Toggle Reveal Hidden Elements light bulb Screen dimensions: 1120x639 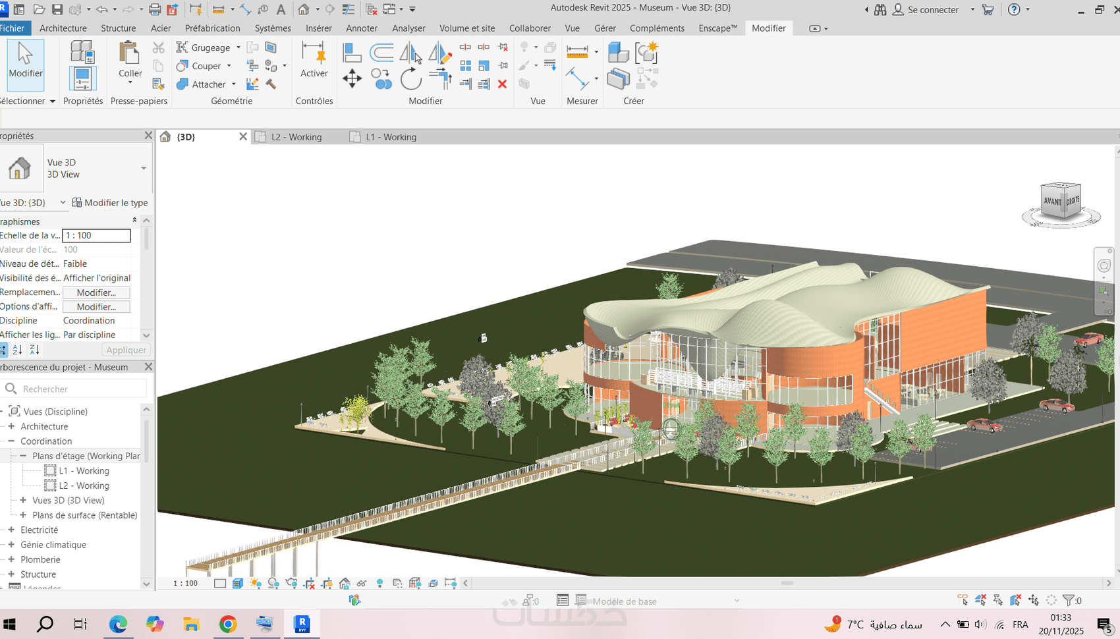(379, 583)
